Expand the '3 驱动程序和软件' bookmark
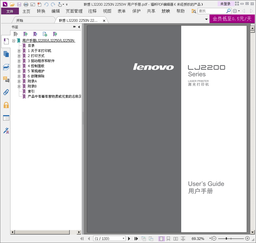The height and width of the screenshot is (243, 256). (x=19, y=61)
